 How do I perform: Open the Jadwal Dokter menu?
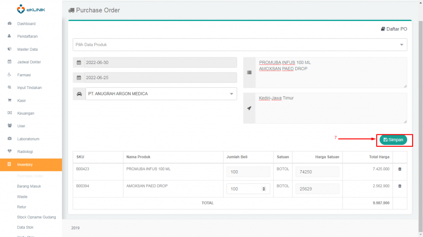click(29, 62)
